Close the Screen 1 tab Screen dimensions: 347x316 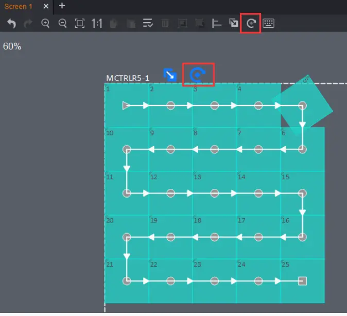click(x=46, y=6)
